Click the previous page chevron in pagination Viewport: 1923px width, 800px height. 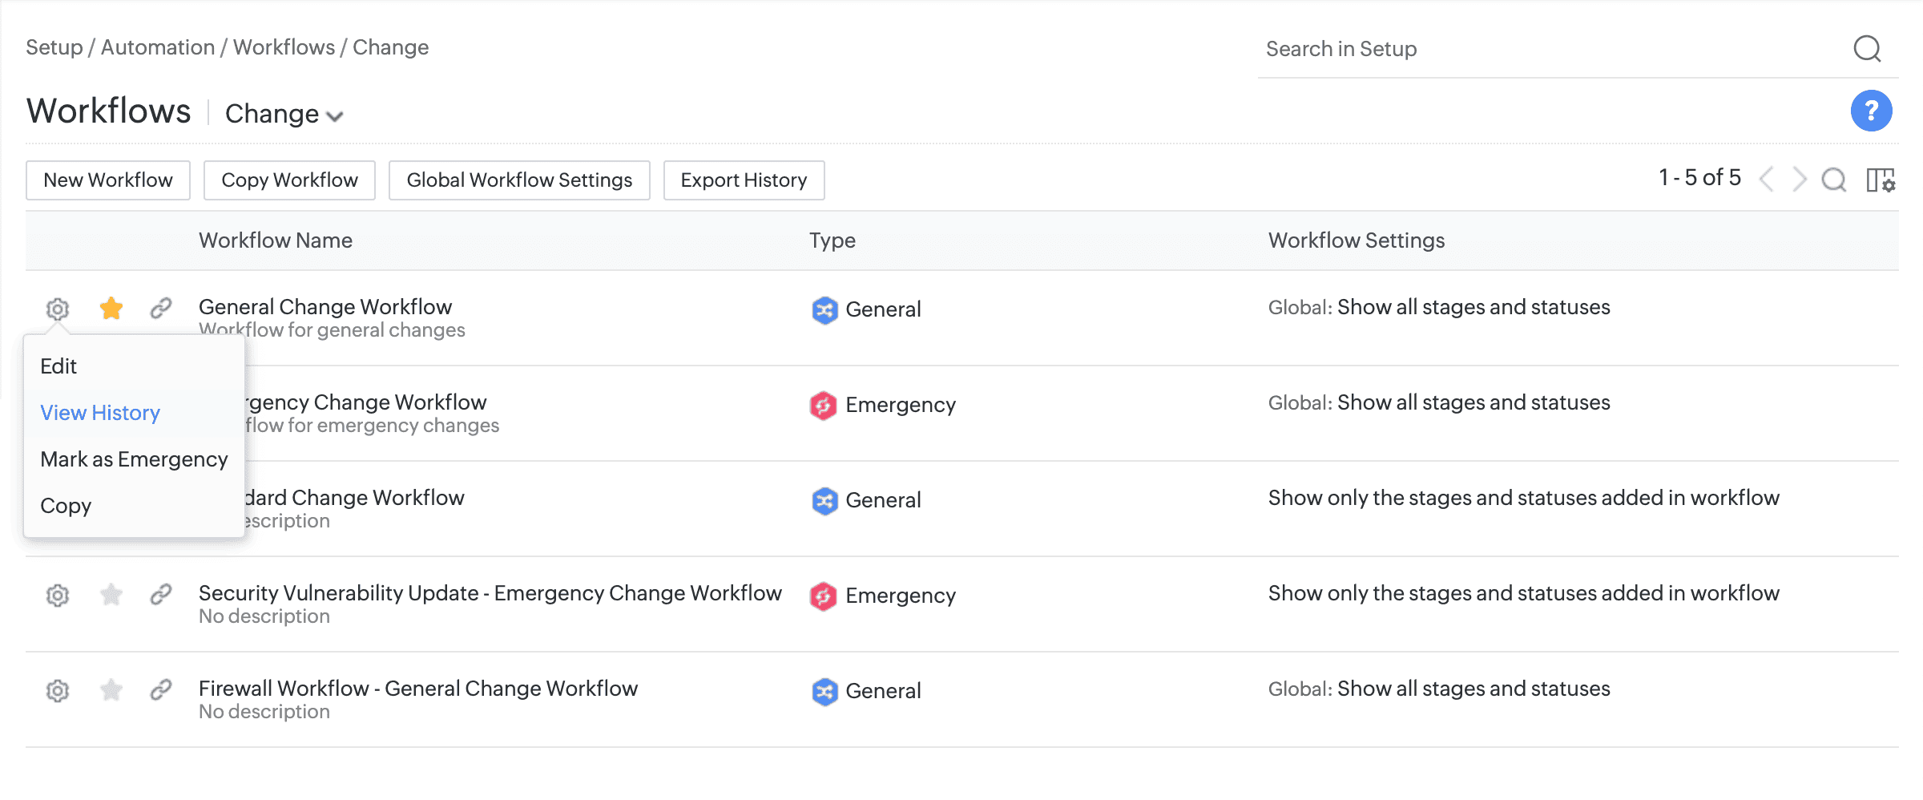1766,180
